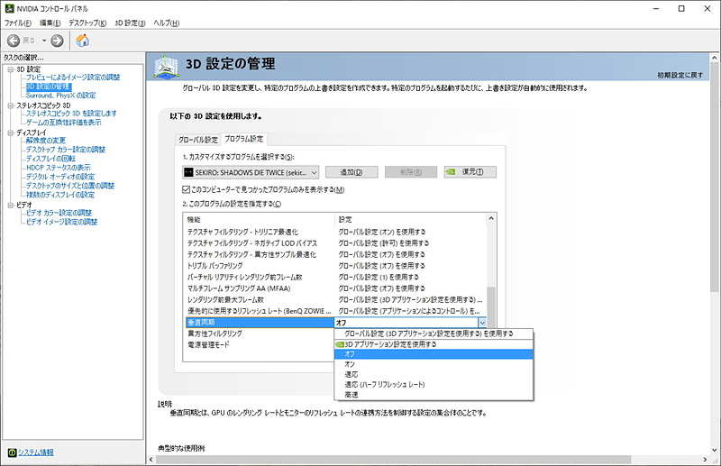Select 解像度の変更 in tree
Image resolution: width=721 pixels, height=466 pixels.
point(46,141)
